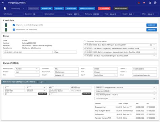Click the document icon left of Festbuchung
Viewport: 160px width, 122px height.
pos(5,8)
